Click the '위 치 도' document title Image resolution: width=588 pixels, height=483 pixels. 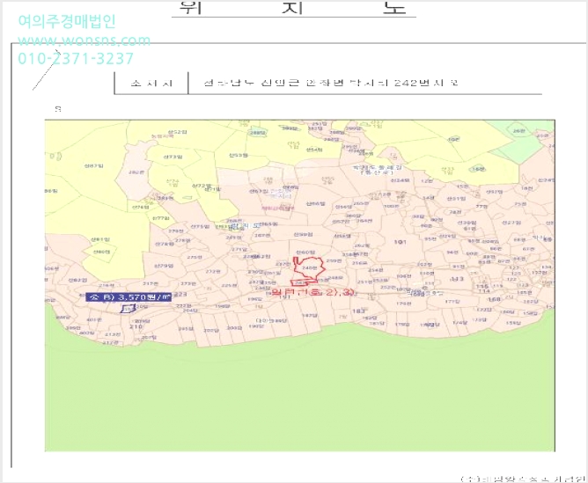tap(293, 8)
